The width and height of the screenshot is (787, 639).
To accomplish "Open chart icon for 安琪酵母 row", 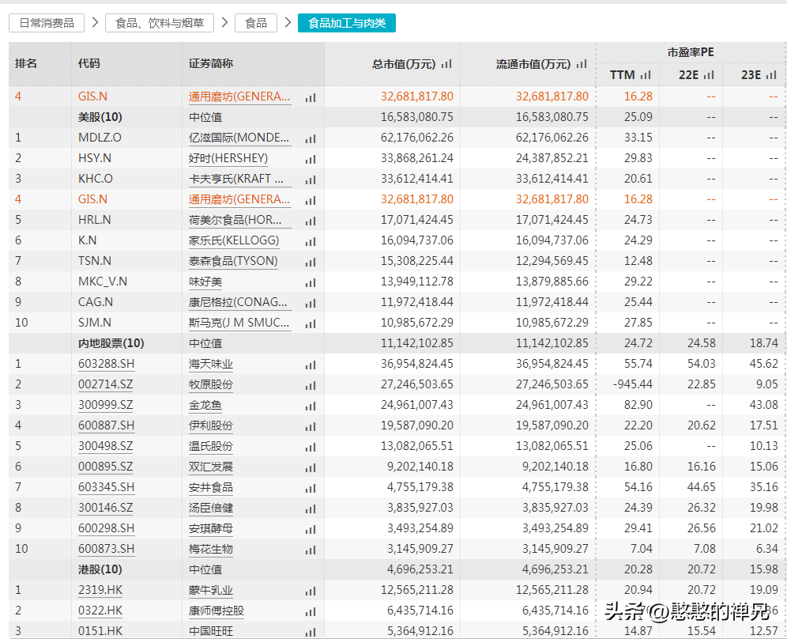I will 311,530.
